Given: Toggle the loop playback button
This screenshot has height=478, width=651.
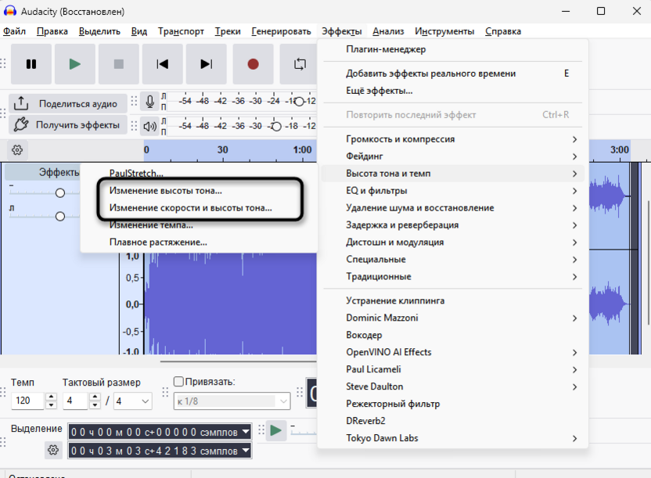Looking at the screenshot, I should pos(300,64).
